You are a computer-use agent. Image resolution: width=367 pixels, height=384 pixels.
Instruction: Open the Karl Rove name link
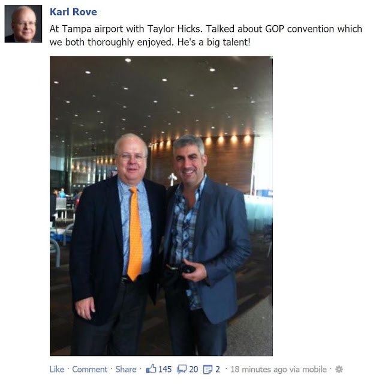(73, 12)
